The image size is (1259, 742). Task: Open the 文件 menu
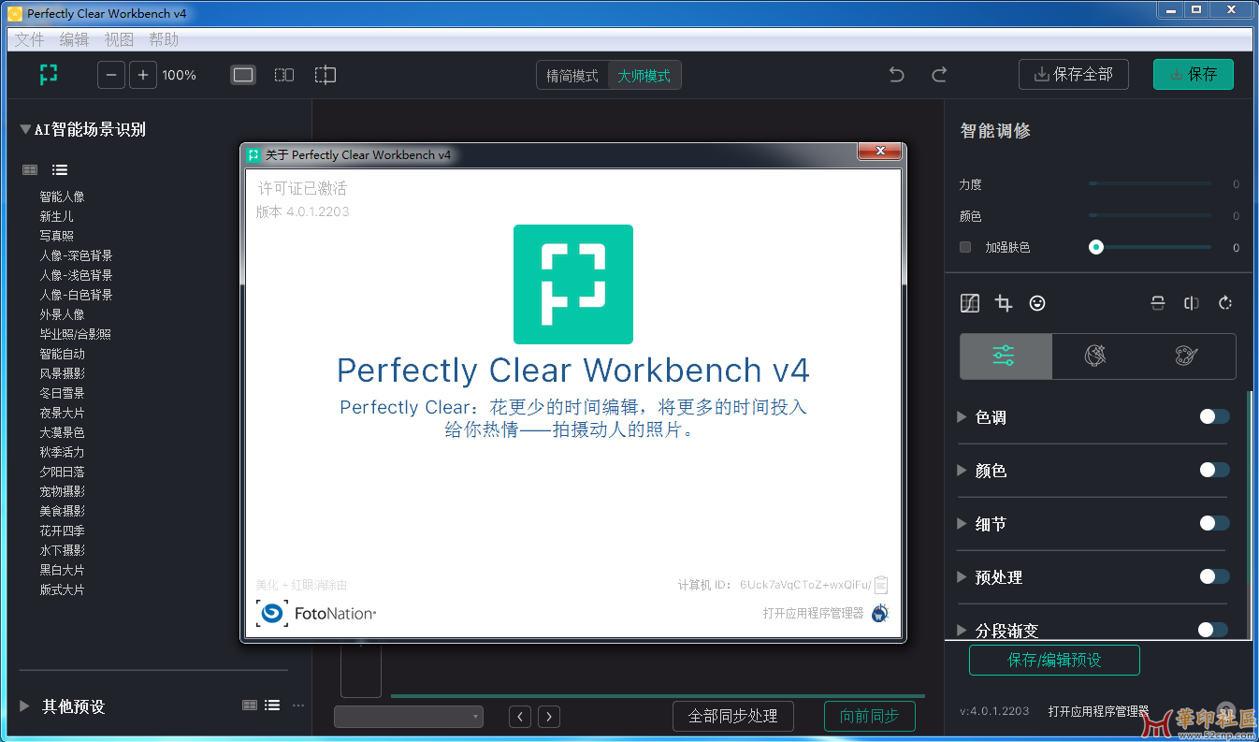(x=29, y=39)
